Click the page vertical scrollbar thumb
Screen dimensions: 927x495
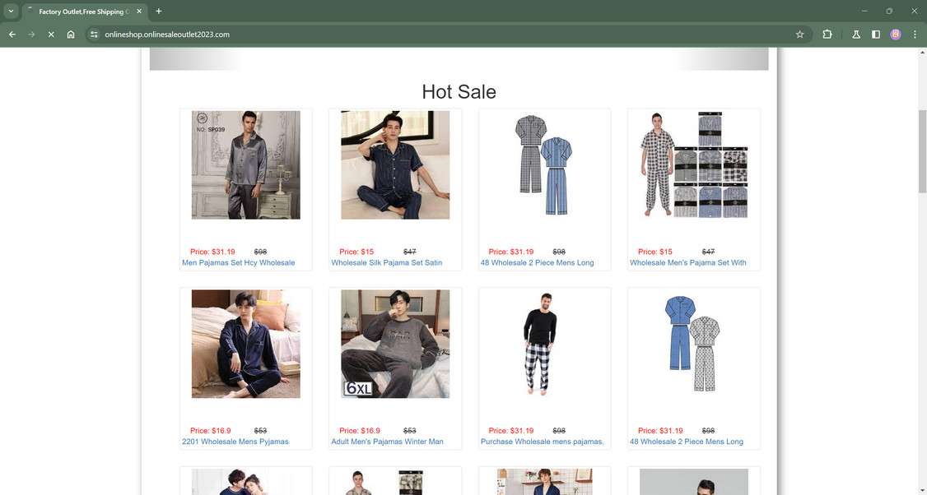click(922, 151)
